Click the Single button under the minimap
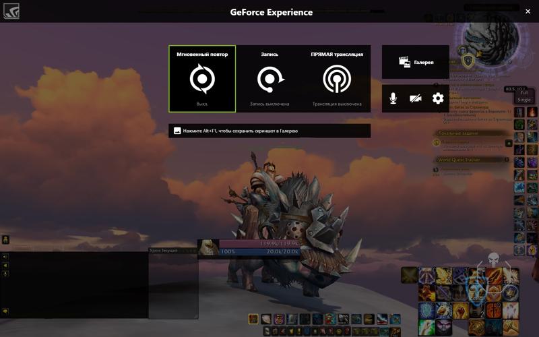Viewport: 539px width, 337px height. coord(524,100)
